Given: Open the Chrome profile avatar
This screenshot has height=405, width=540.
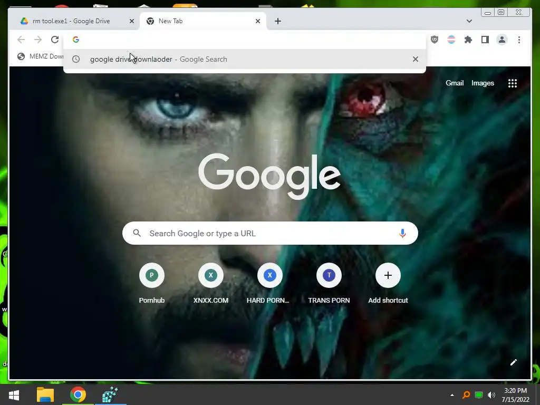Looking at the screenshot, I should coord(502,40).
